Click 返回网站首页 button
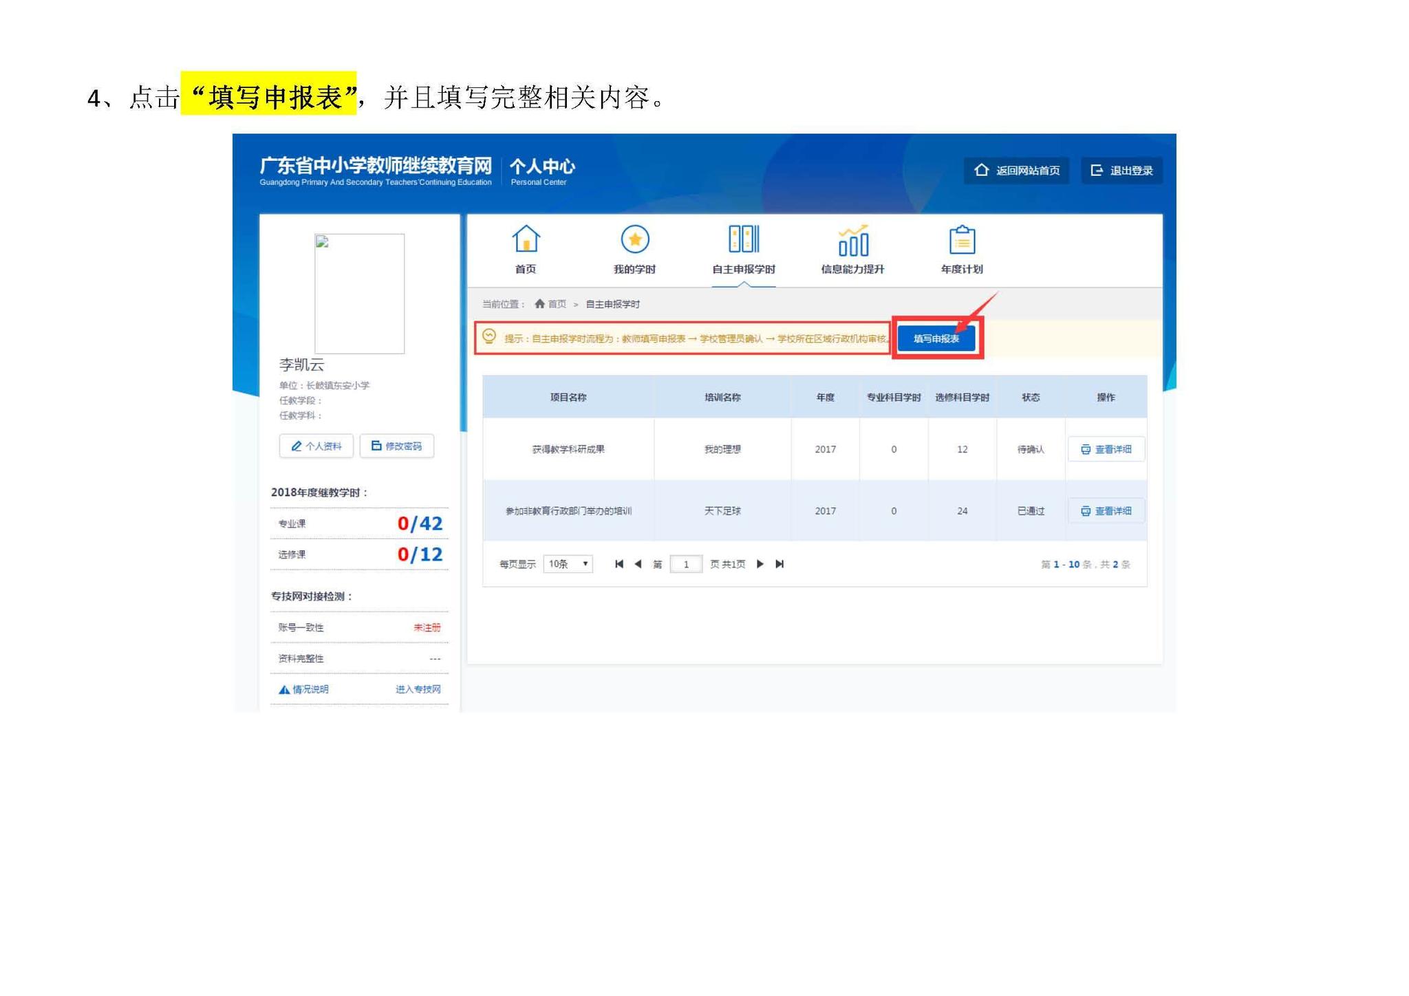This screenshot has width=1409, height=996. [1016, 171]
